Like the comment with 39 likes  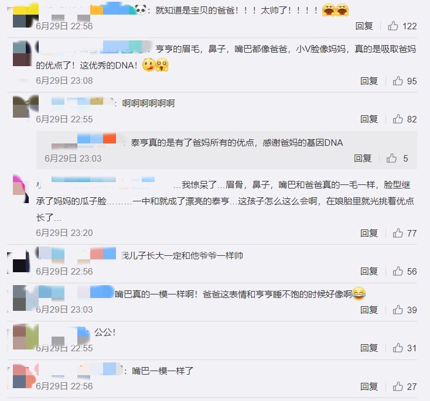[x=398, y=310]
